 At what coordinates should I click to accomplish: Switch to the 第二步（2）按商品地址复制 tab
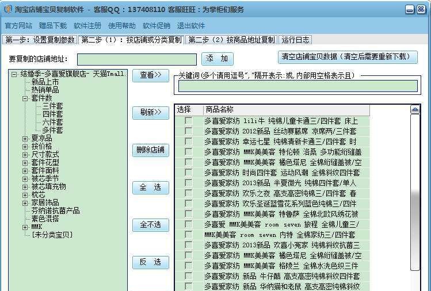231,40
